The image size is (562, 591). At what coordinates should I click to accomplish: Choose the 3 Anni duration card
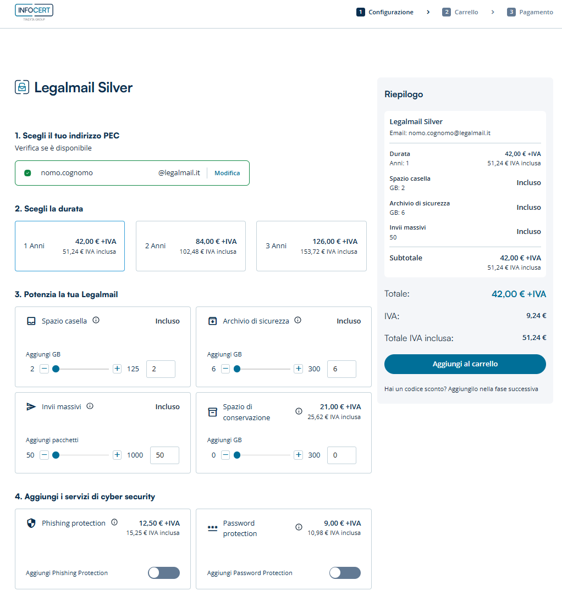point(311,246)
